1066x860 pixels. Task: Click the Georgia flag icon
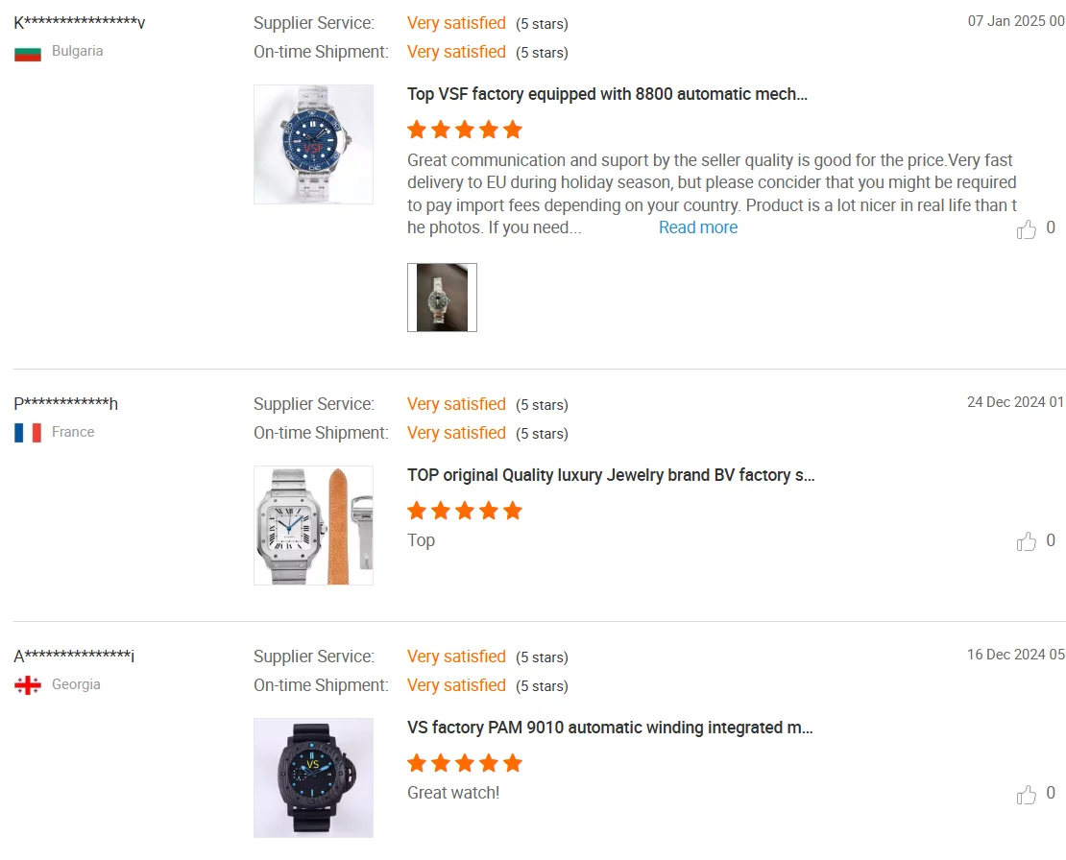point(28,685)
